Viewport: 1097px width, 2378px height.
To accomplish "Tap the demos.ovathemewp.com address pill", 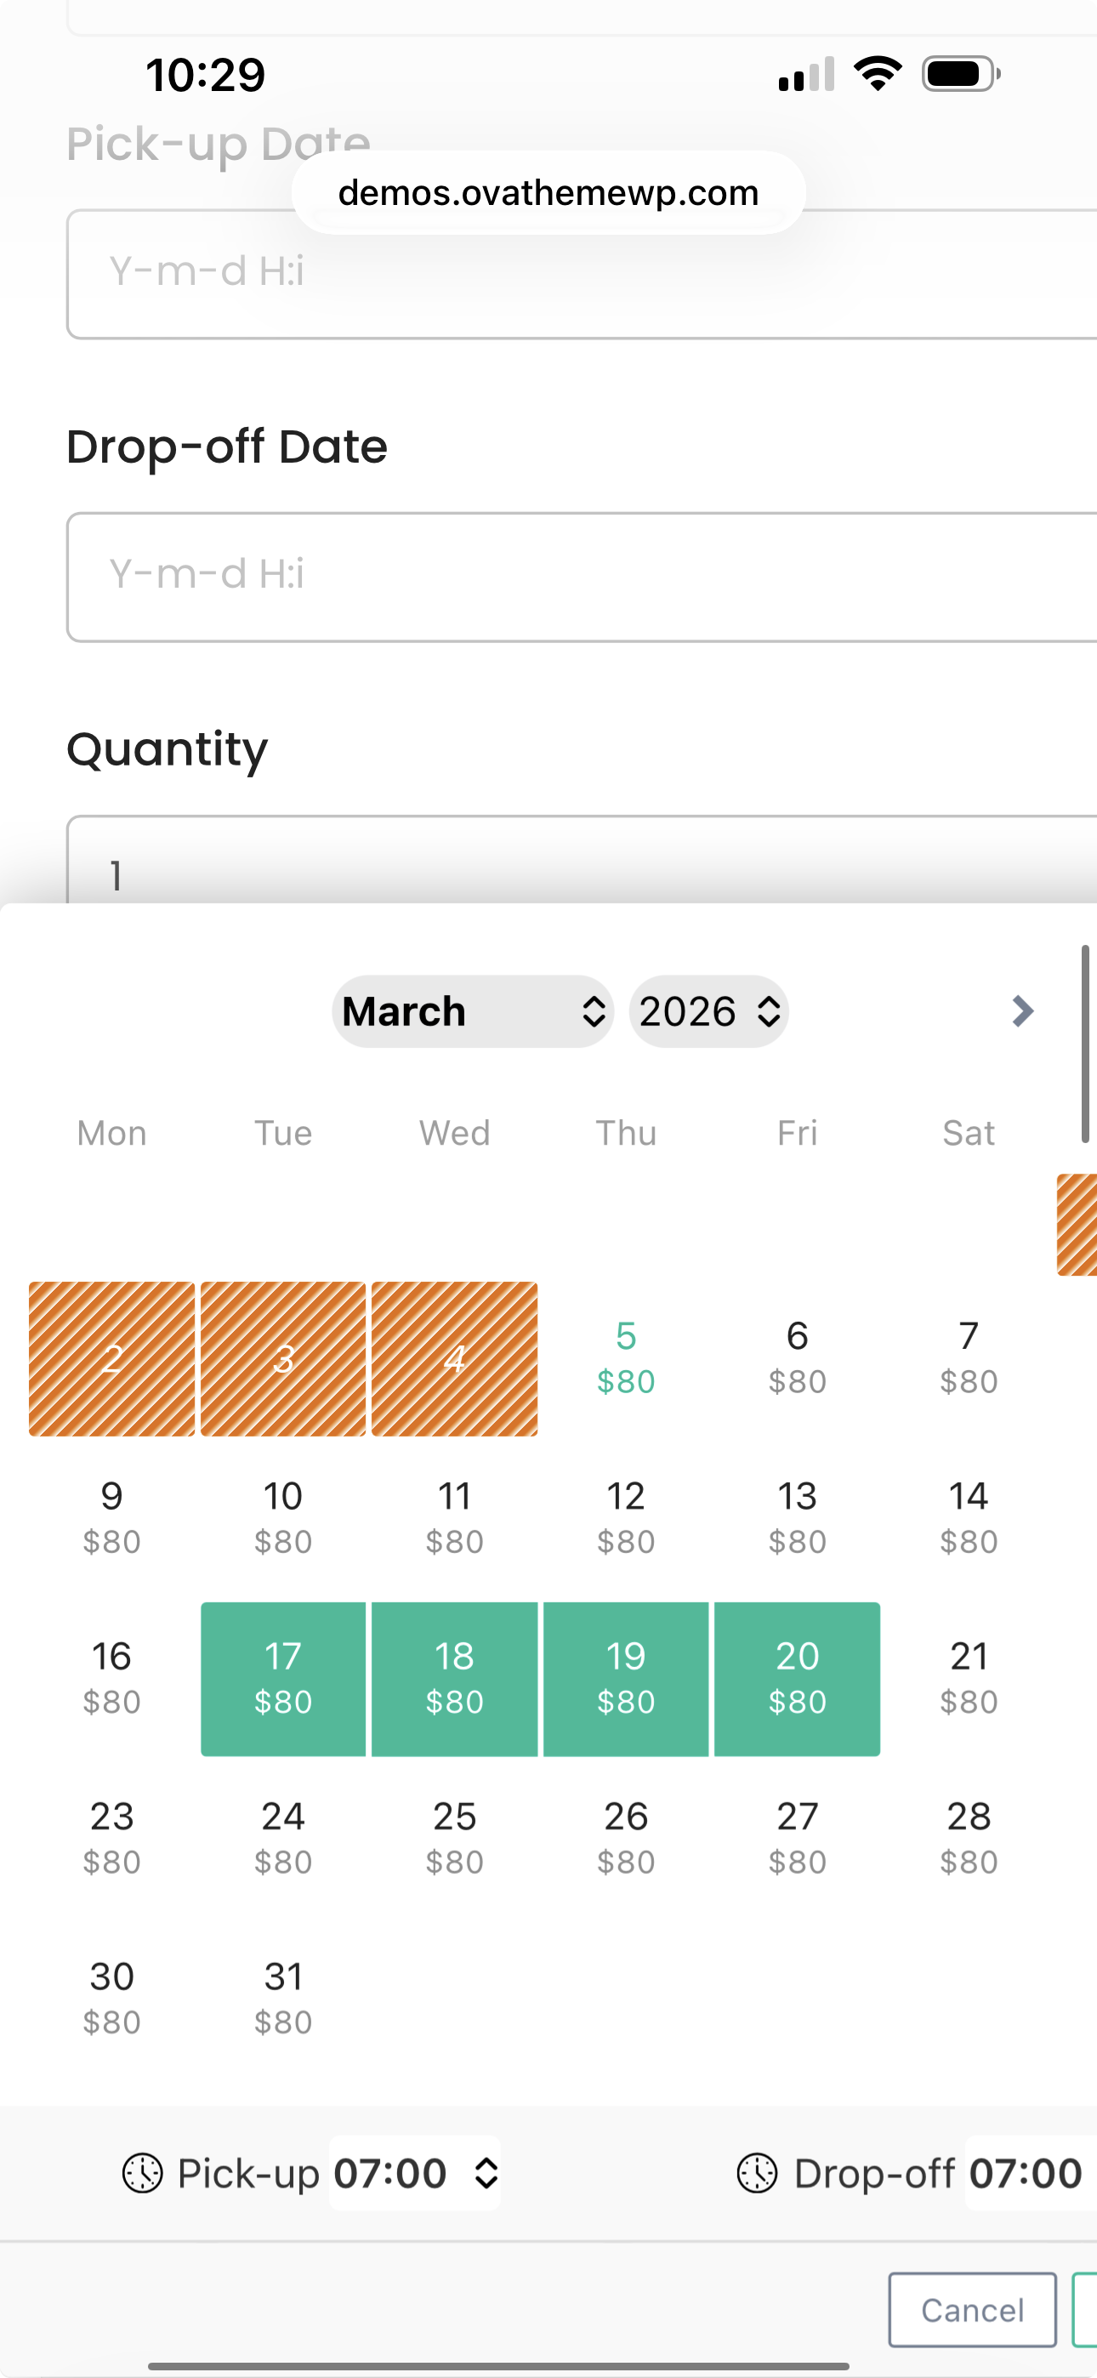I will 548,192.
